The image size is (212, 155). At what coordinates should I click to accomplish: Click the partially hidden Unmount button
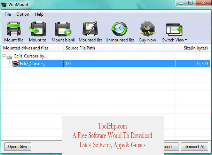click(x=171, y=147)
